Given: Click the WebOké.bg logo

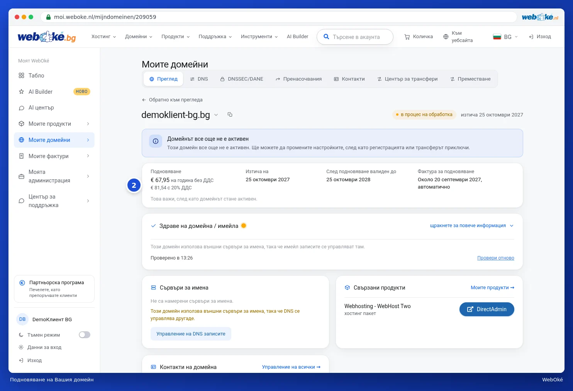Looking at the screenshot, I should (x=47, y=37).
